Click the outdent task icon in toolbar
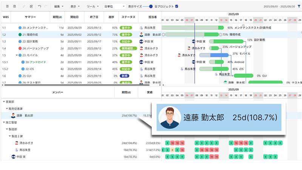Viewport: 302px width, 170px height. click(14, 6)
